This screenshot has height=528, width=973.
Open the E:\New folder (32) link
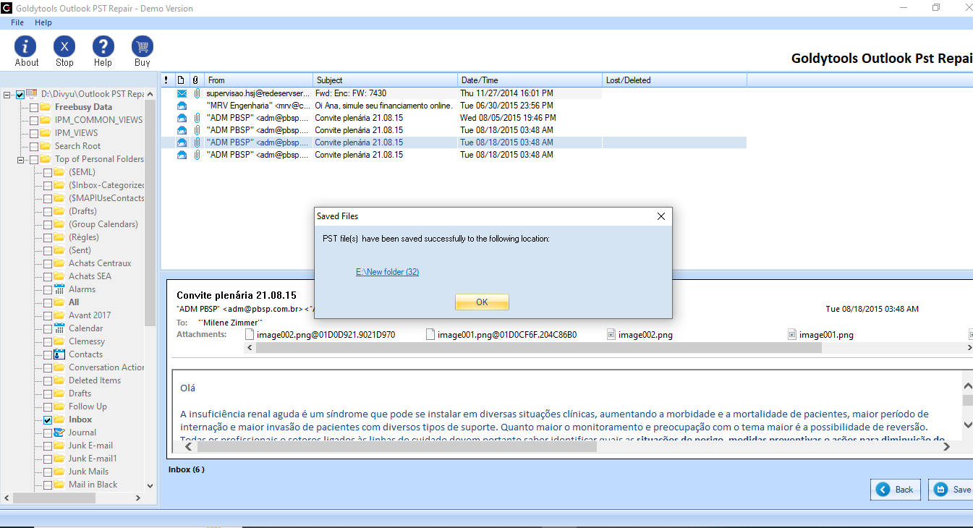click(387, 272)
